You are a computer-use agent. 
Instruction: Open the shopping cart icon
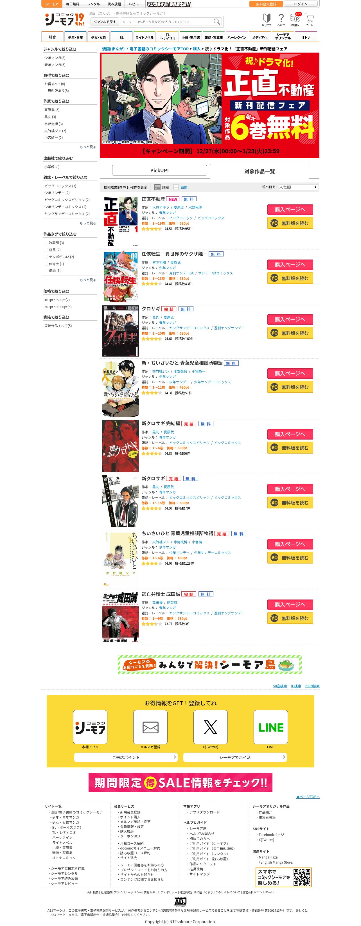310,20
